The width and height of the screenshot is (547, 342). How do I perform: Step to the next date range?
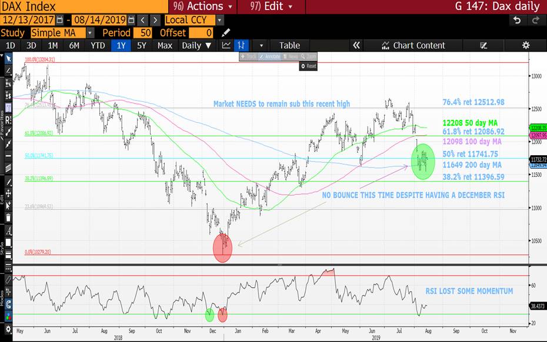click(x=155, y=20)
